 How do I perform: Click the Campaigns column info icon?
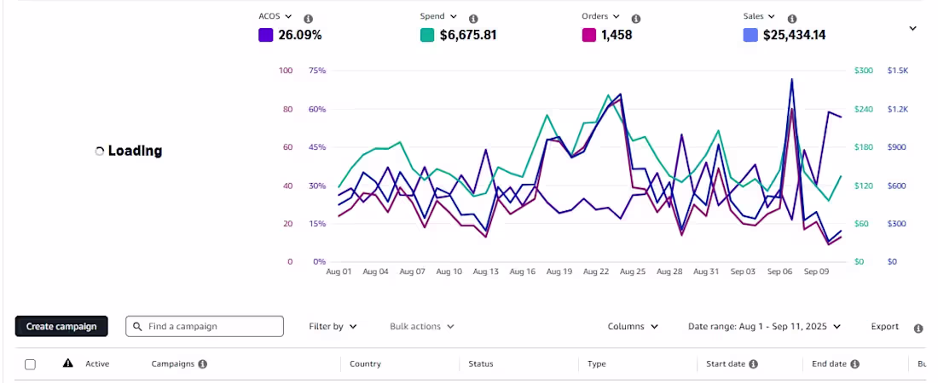tap(203, 364)
